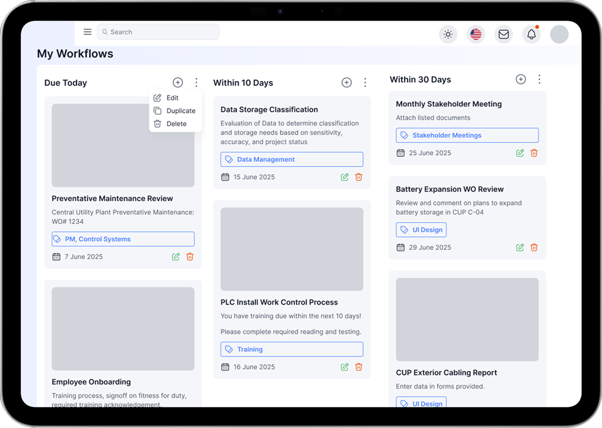Select Edit from the context menu
Screen dimensions: 602x428
pyautogui.click(x=172, y=98)
